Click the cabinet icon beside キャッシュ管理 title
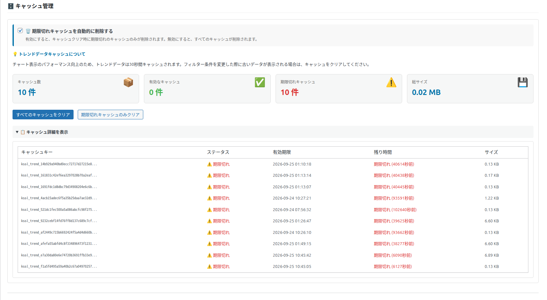 (11, 6)
